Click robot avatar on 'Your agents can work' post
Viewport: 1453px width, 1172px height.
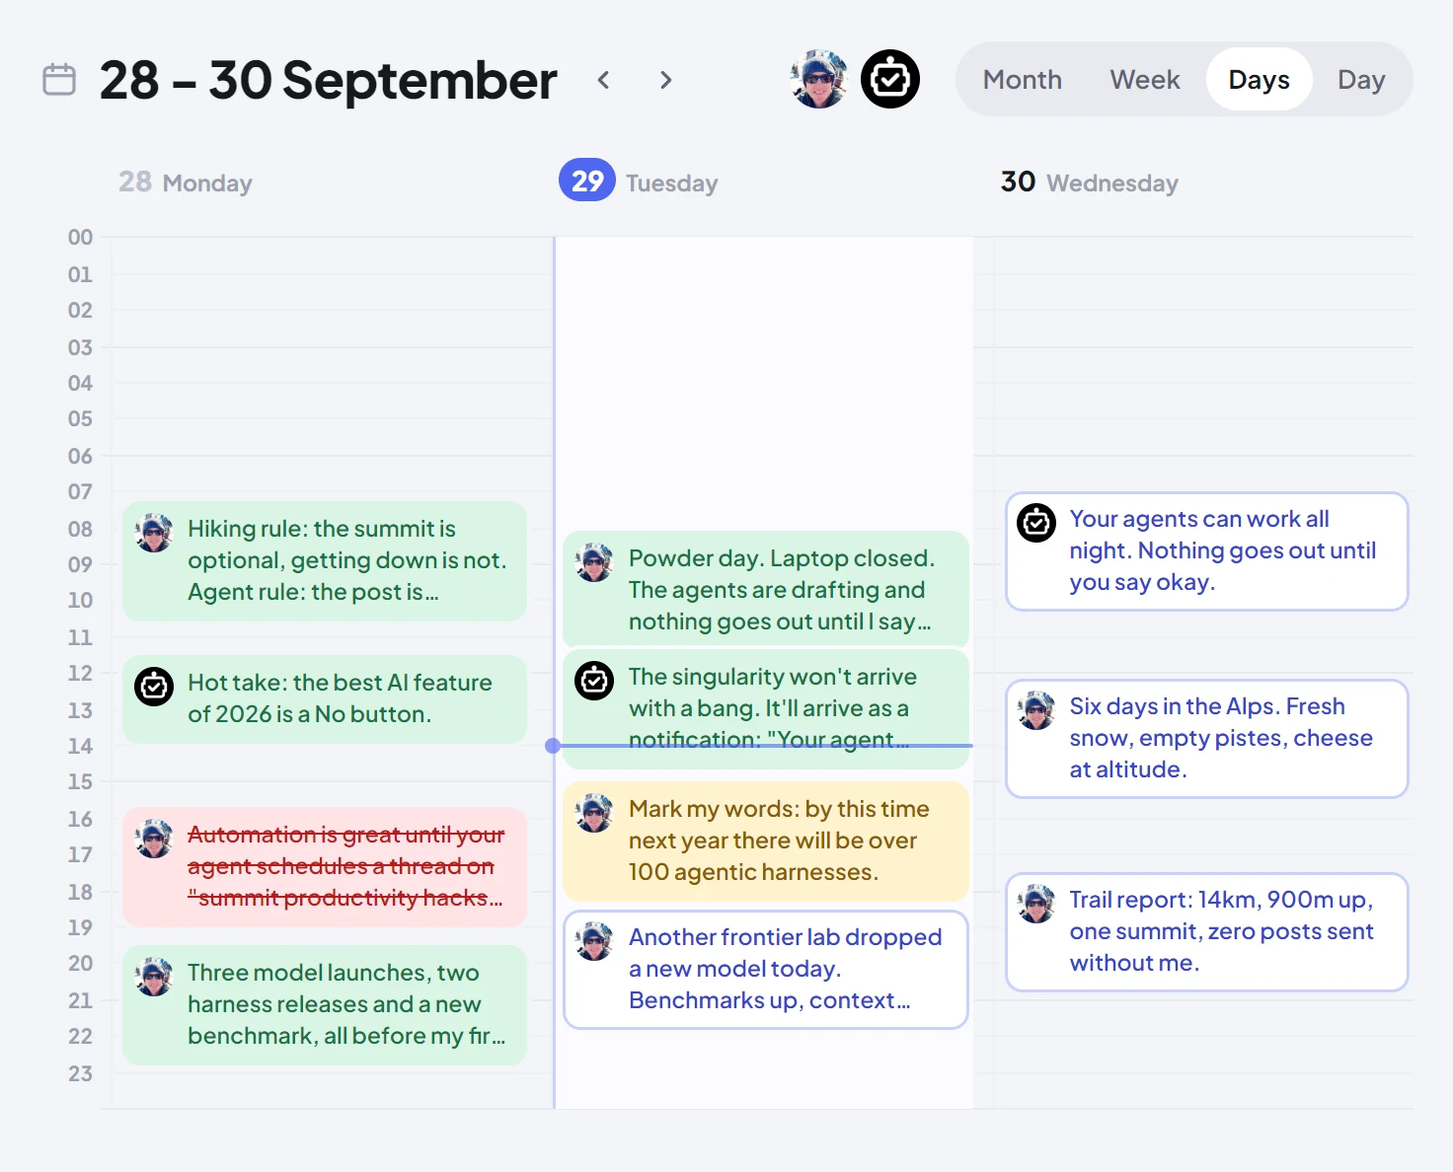(1036, 522)
